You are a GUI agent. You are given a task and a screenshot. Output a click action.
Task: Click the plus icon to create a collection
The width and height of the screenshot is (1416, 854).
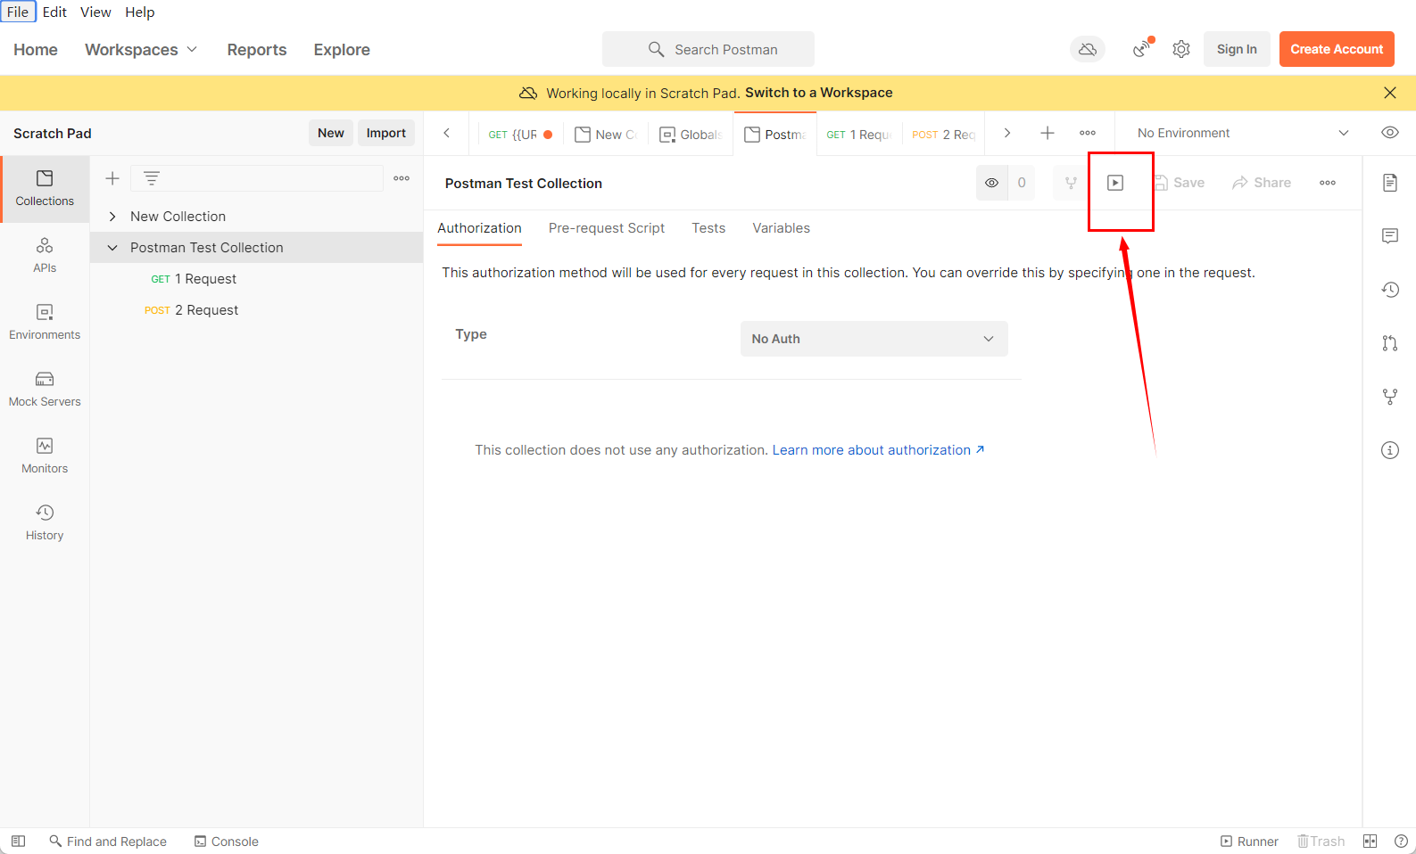tap(112, 178)
